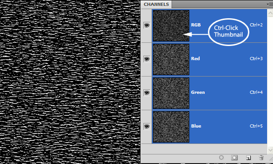
Task: Click the Green channel label
Action: pos(198,92)
